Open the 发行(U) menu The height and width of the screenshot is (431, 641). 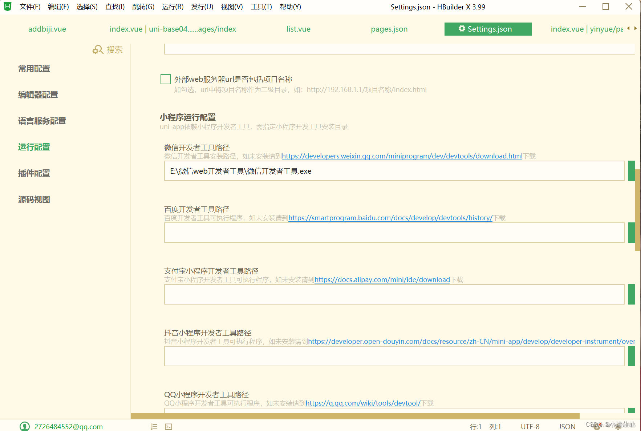(x=202, y=7)
